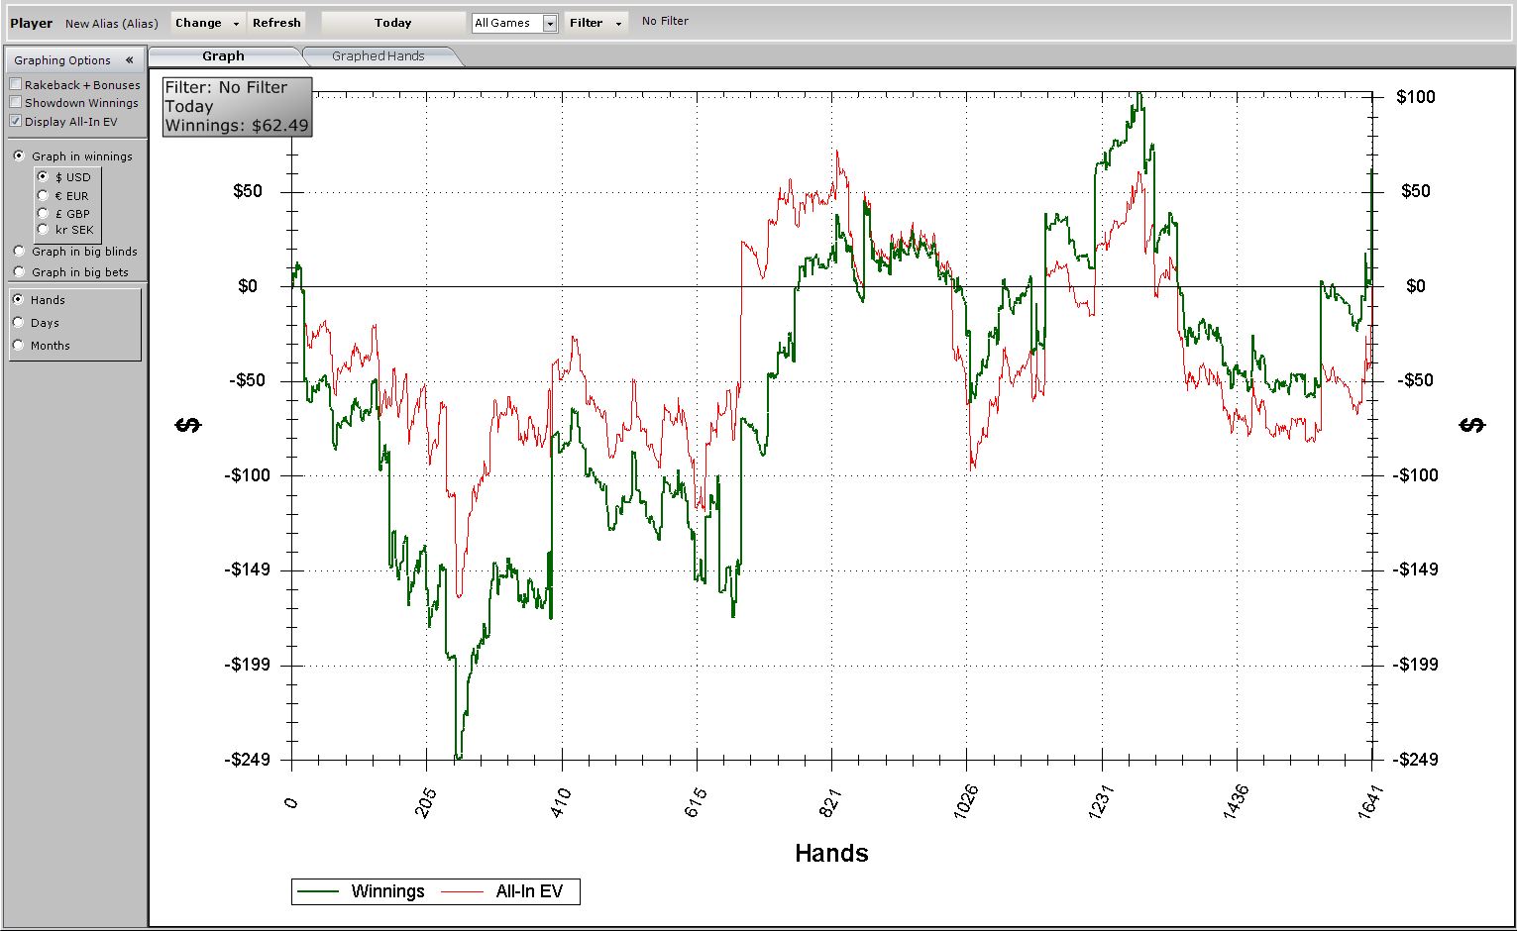Select Graph in big blinds option
1517x931 pixels.
tap(19, 252)
